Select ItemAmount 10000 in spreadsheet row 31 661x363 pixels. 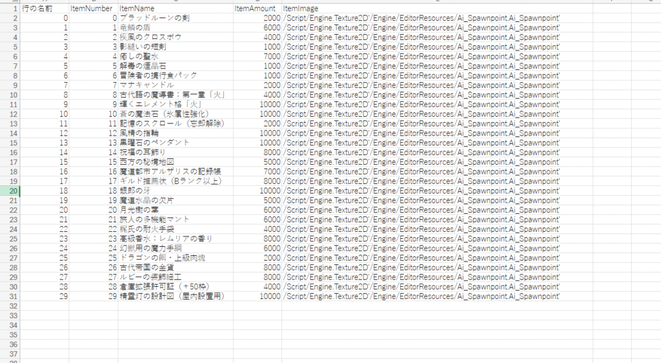point(258,296)
